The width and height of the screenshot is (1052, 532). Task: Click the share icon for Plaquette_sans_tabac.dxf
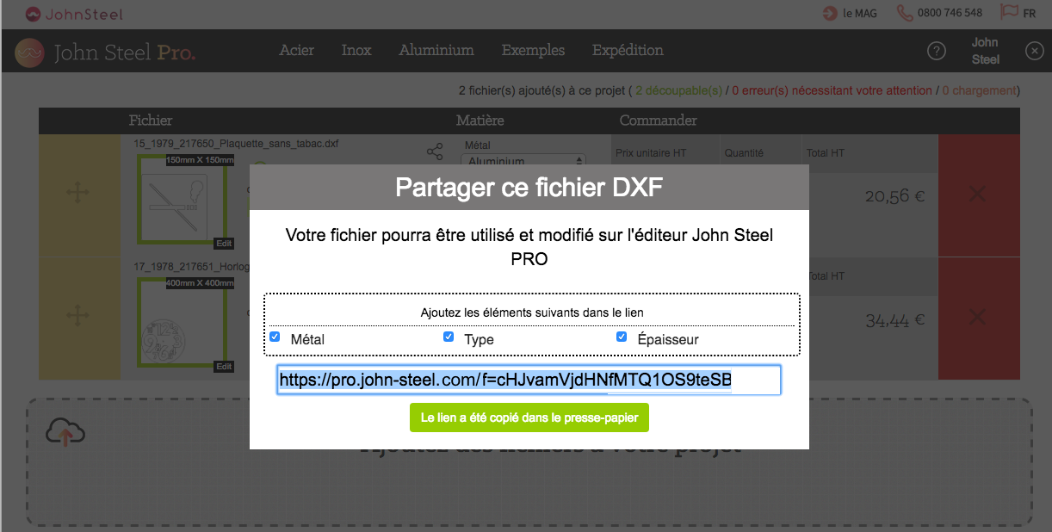coord(435,152)
